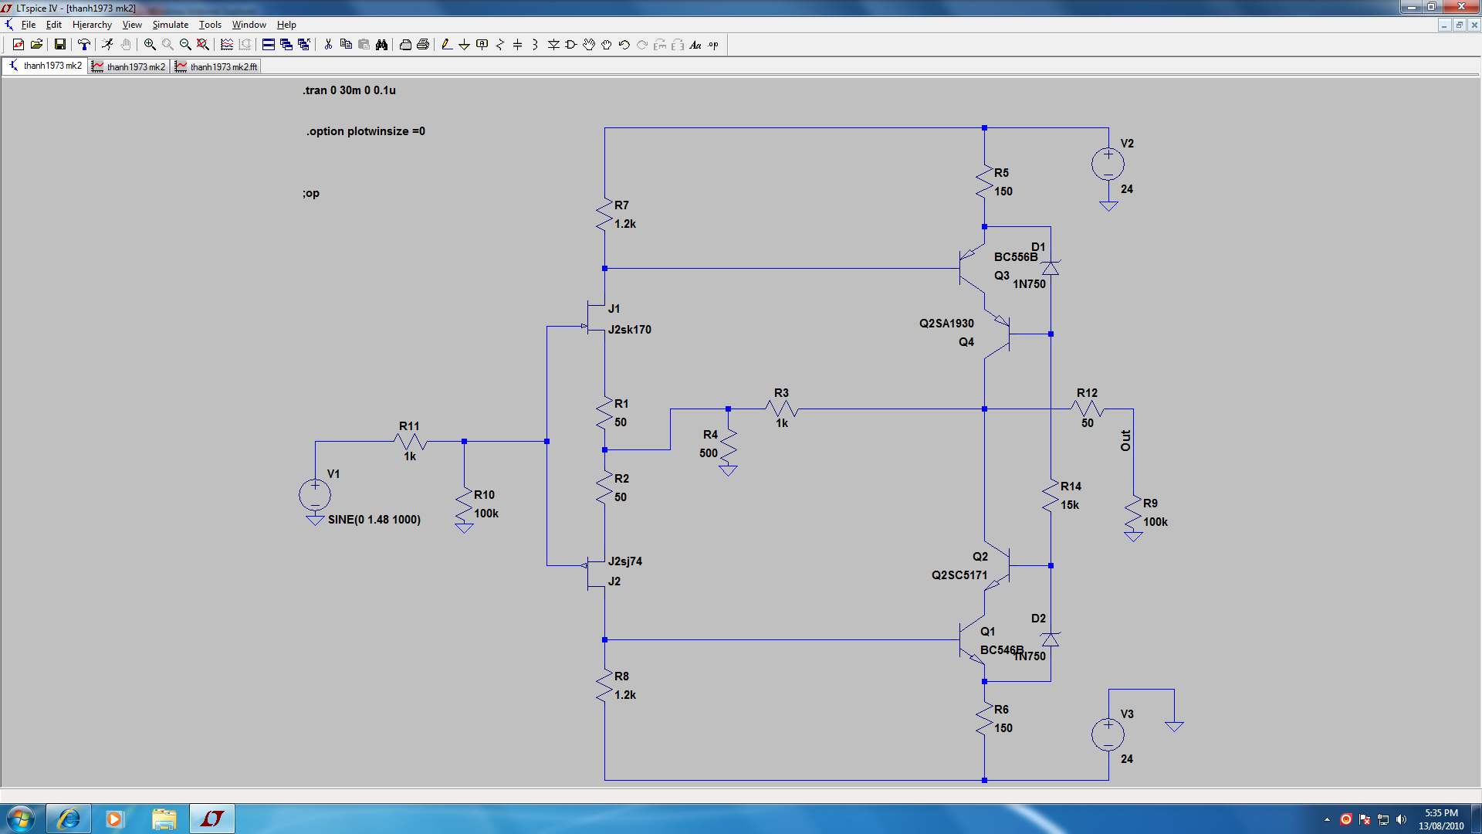The image size is (1482, 834).
Task: Click the Open file folder icon
Action: coord(36,45)
